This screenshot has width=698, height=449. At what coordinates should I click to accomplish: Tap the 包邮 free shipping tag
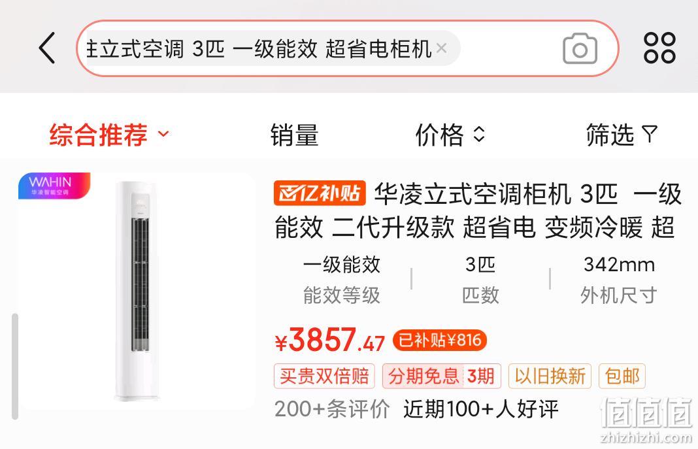pos(622,376)
